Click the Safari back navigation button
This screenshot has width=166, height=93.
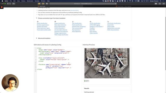[x=8, y=4]
